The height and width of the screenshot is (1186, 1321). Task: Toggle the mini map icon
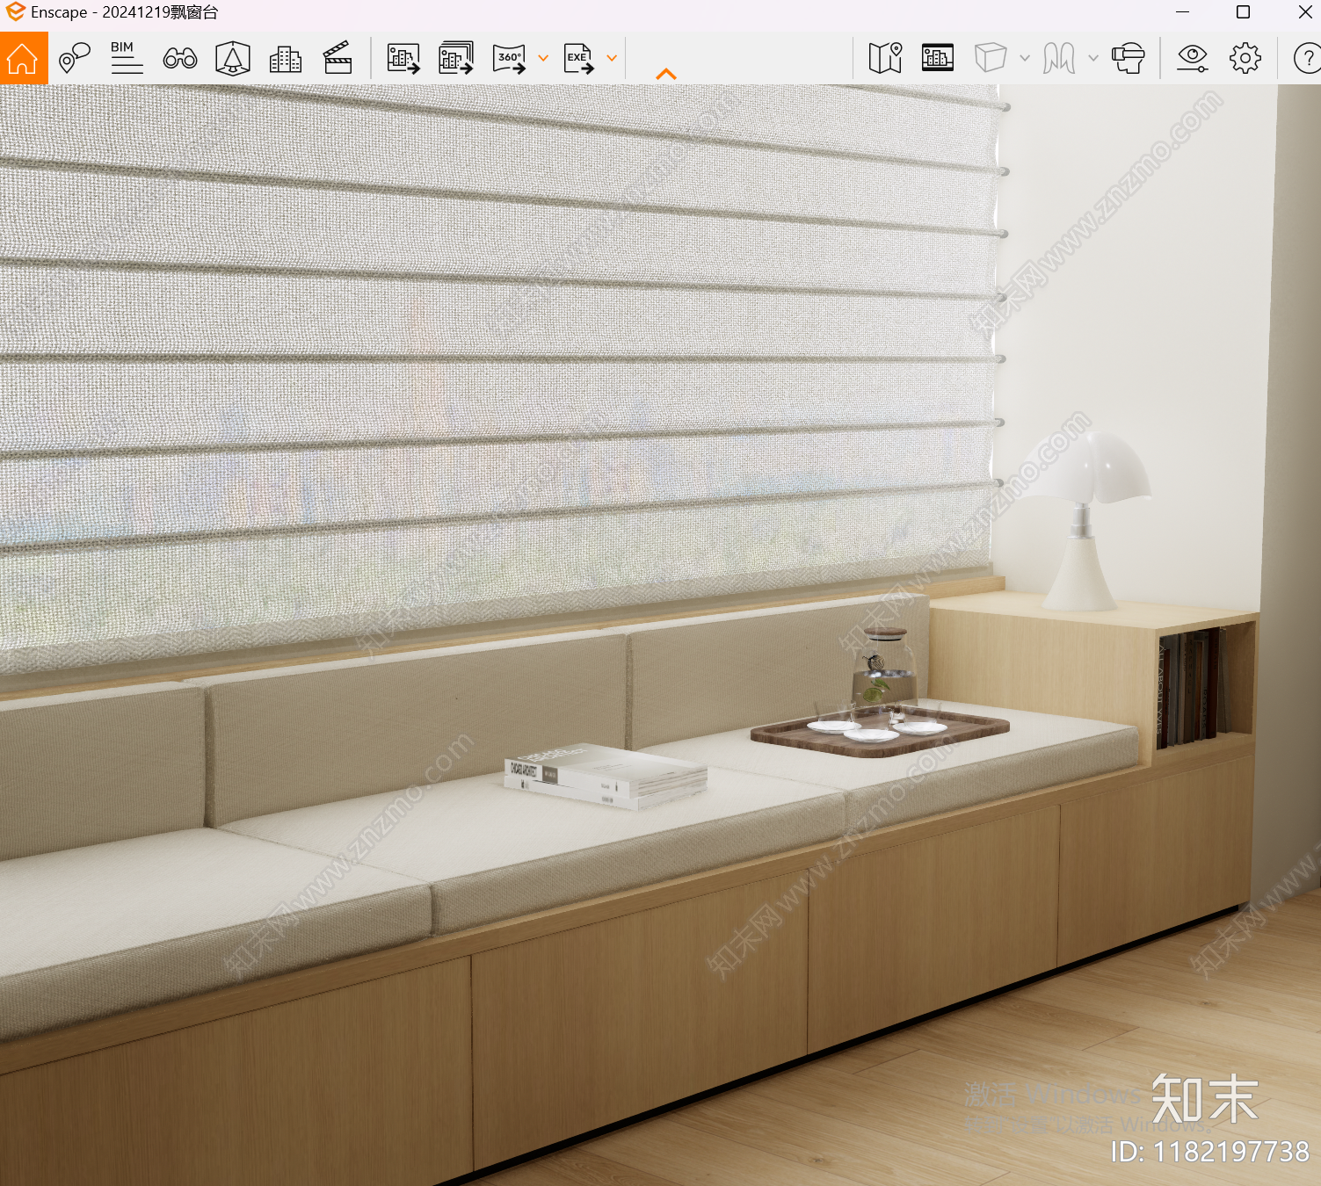(x=885, y=59)
